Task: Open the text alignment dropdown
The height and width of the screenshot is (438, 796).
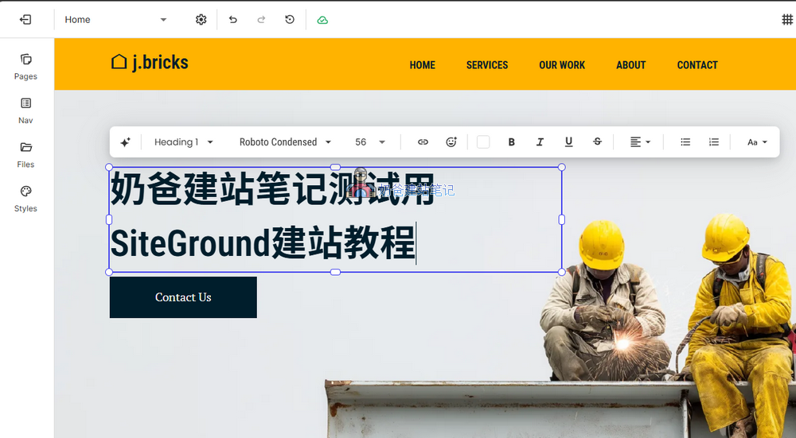Action: (x=640, y=142)
